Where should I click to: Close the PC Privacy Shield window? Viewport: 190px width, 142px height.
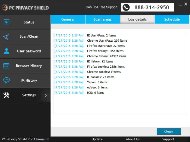coord(186,4)
